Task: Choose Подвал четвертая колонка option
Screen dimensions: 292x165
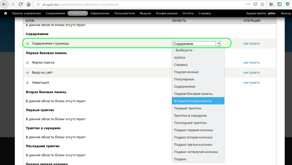Action: click(198, 152)
